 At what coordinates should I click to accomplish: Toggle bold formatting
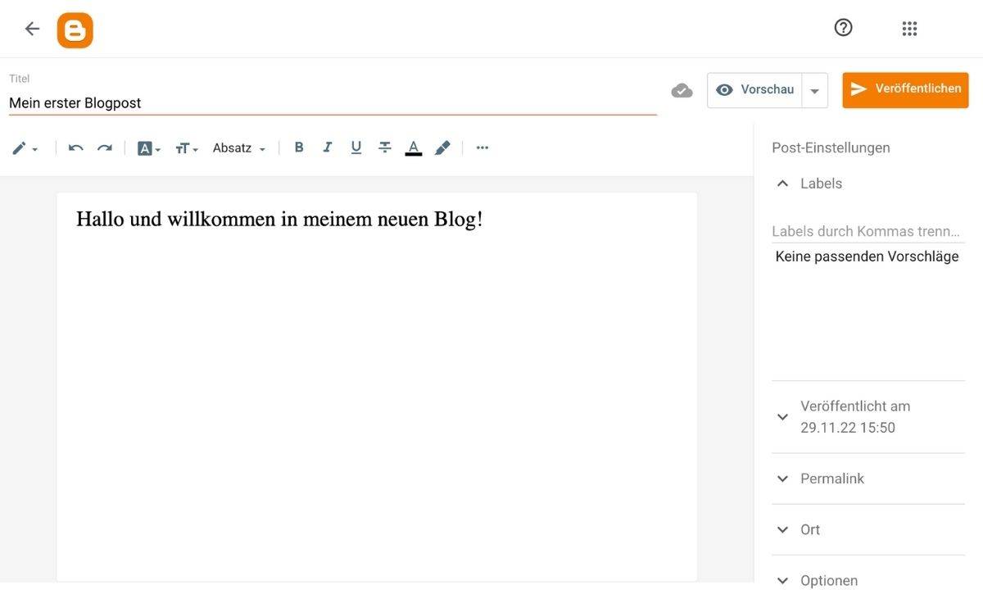(299, 147)
